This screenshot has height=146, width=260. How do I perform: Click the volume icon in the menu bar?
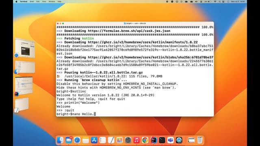[x=196, y=2]
